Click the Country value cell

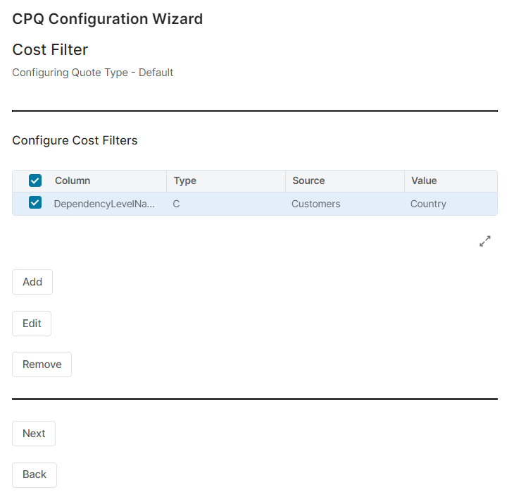pyautogui.click(x=428, y=204)
